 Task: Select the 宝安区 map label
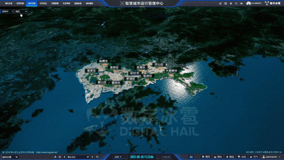pos(91,71)
